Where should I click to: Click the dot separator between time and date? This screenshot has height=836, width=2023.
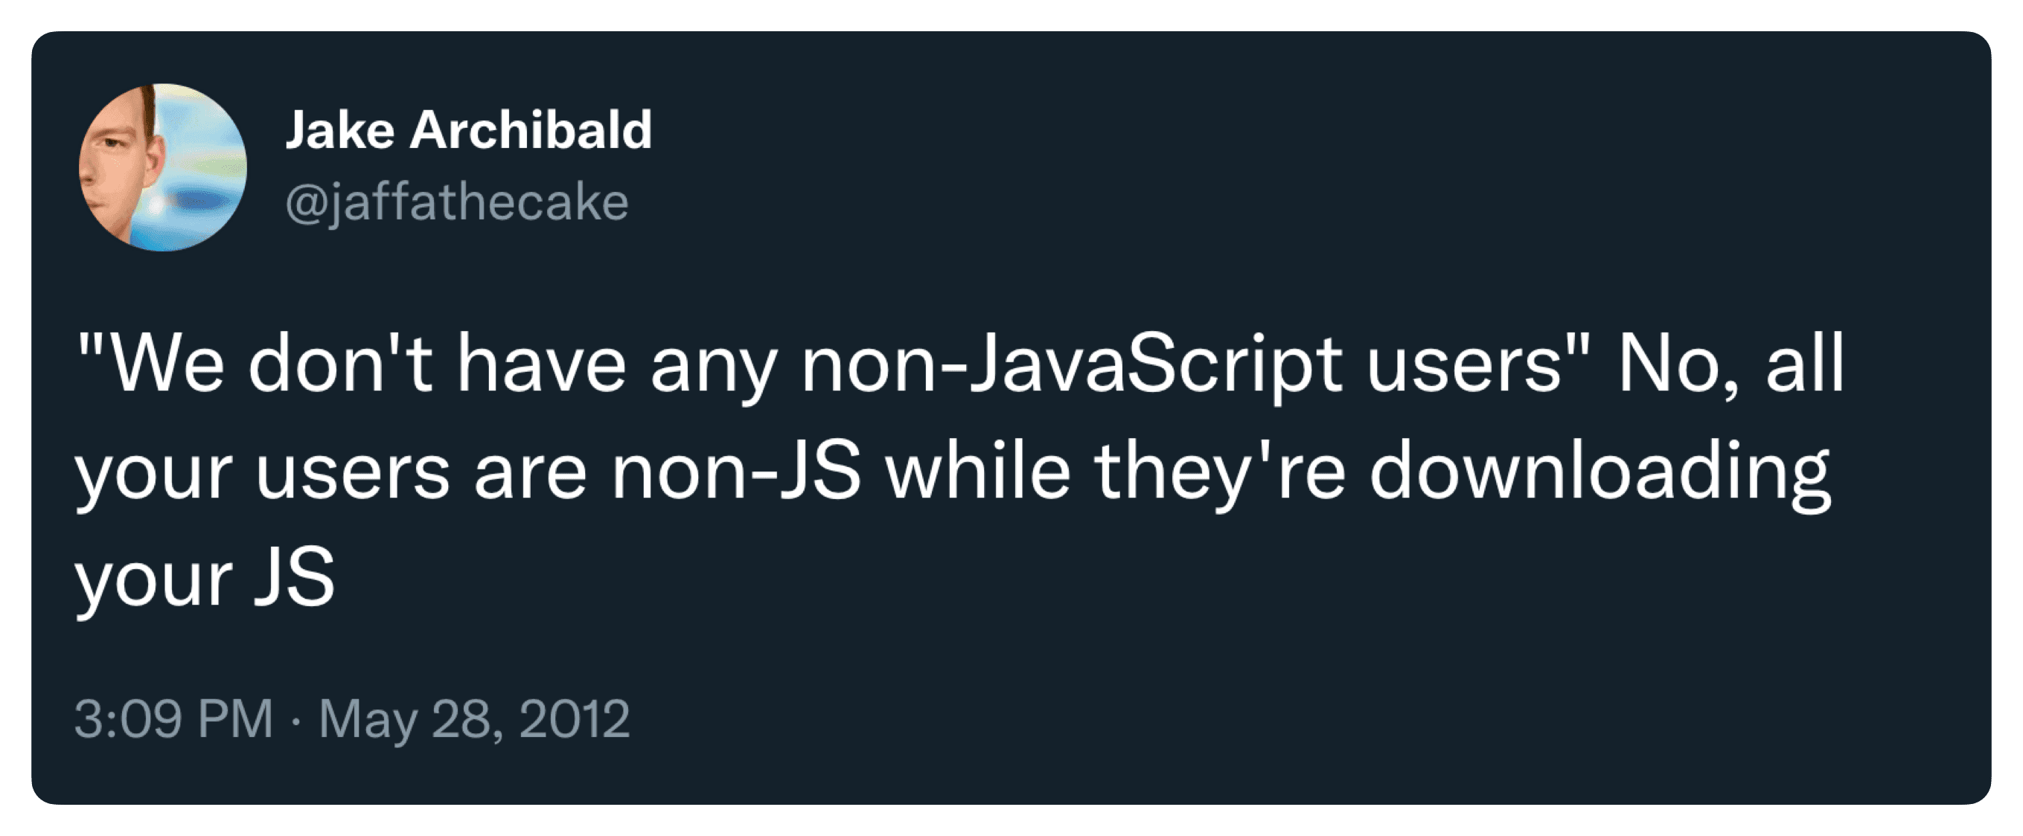(295, 721)
